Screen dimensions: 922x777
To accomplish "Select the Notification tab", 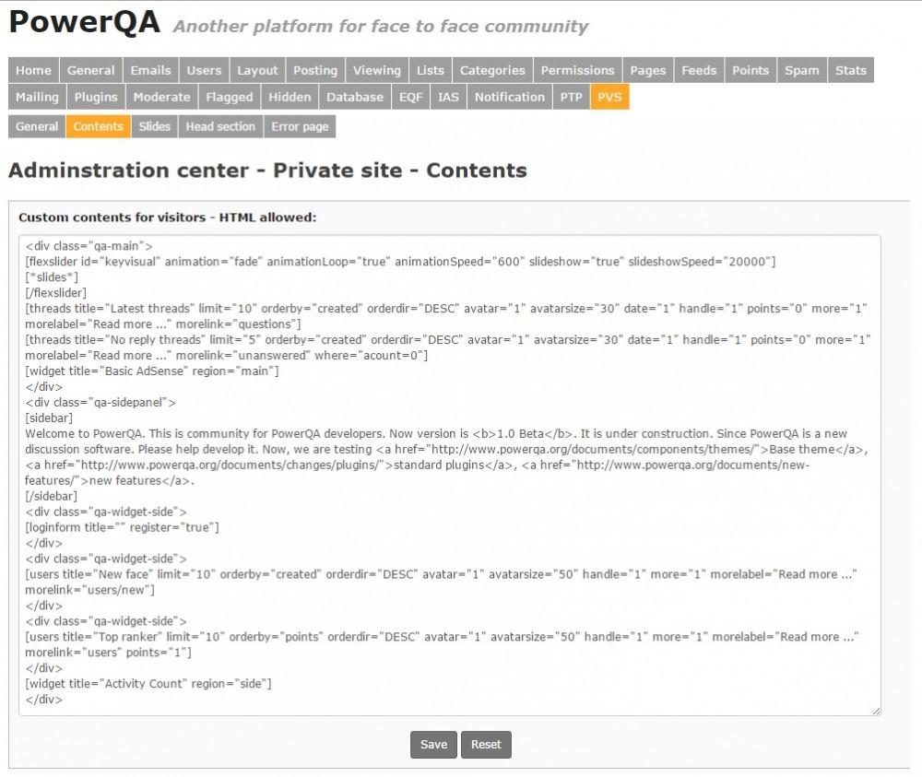I will tap(509, 97).
